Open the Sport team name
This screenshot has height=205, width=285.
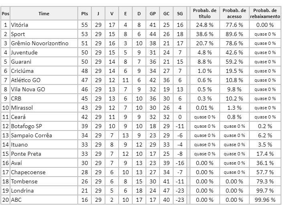pyautogui.click(x=18, y=34)
